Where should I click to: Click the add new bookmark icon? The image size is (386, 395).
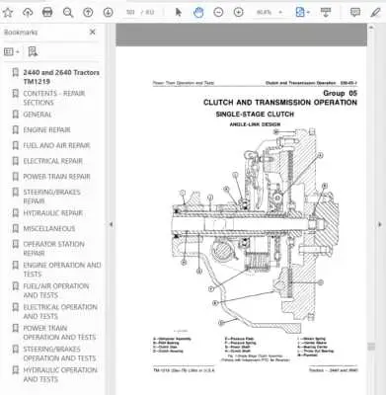[33, 51]
